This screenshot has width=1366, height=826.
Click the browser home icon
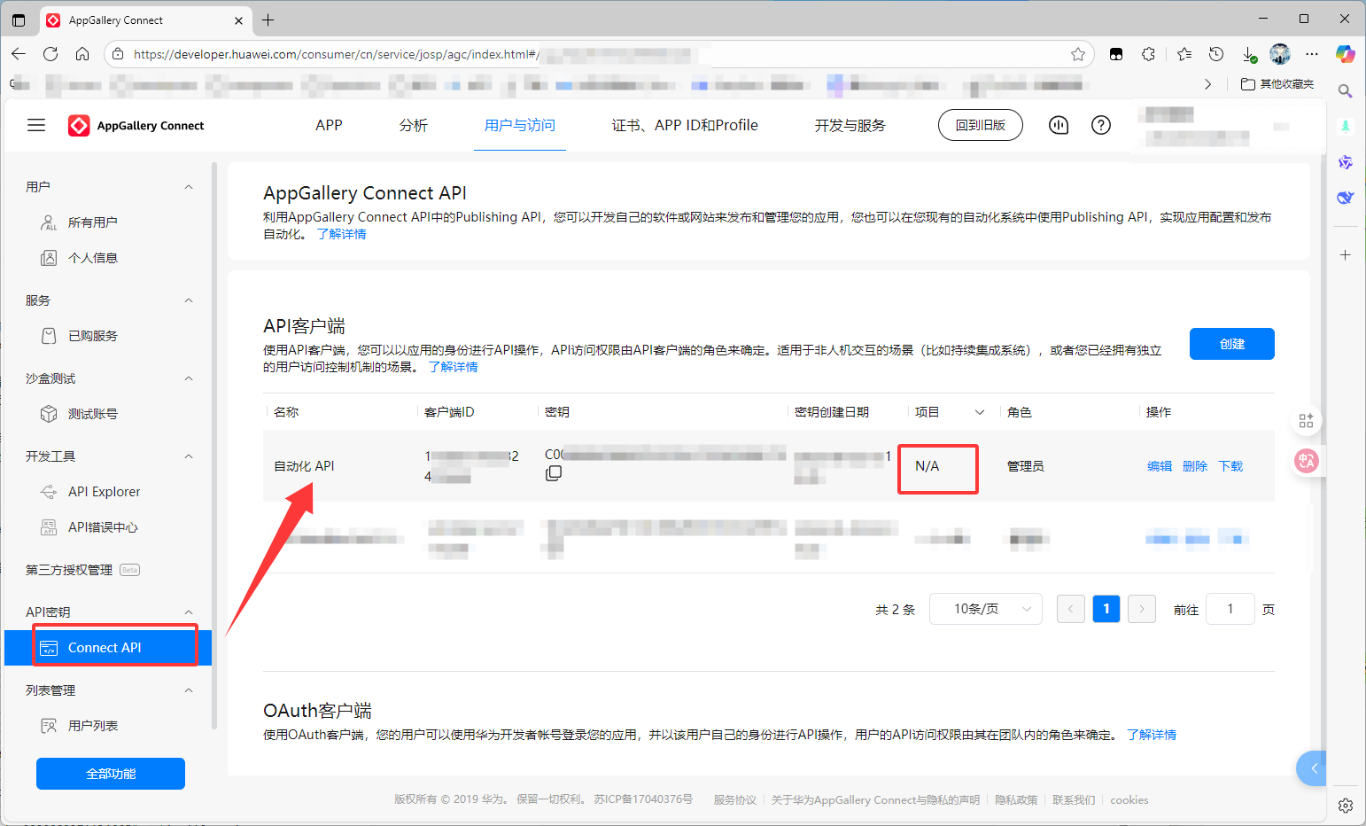(82, 54)
